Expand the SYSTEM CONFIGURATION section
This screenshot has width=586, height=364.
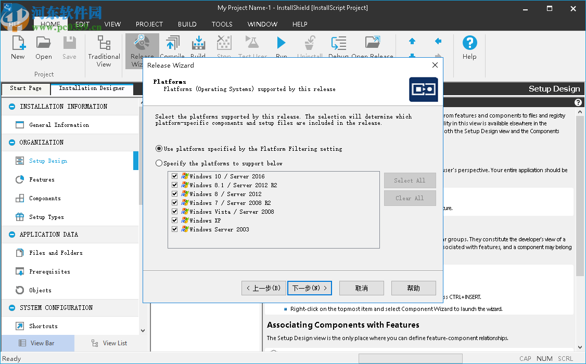pos(11,307)
